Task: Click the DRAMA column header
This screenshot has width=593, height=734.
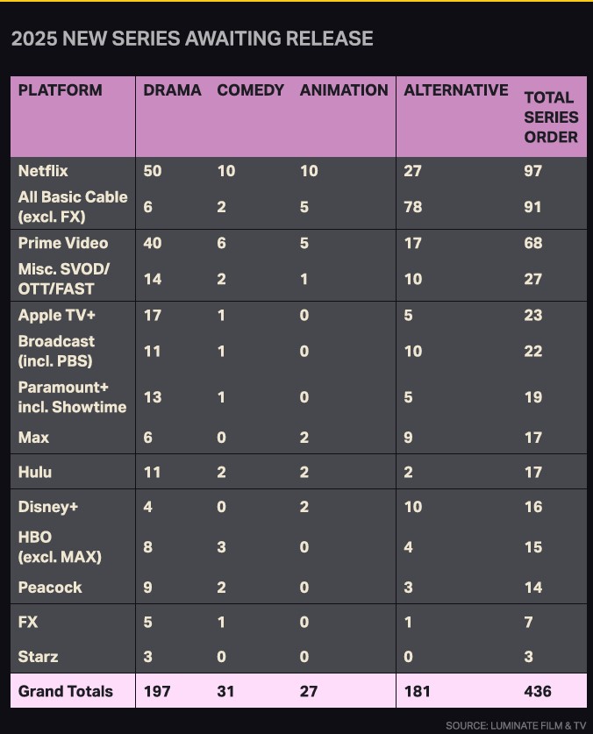Action: [172, 89]
